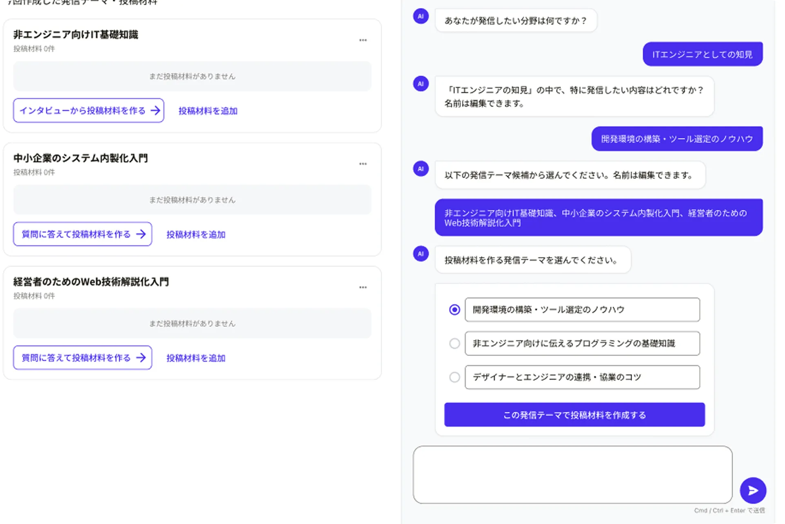This screenshot has height=524, width=785.
Task: Click the card title 中小企業のシステム内製化入門
Action: [80, 158]
